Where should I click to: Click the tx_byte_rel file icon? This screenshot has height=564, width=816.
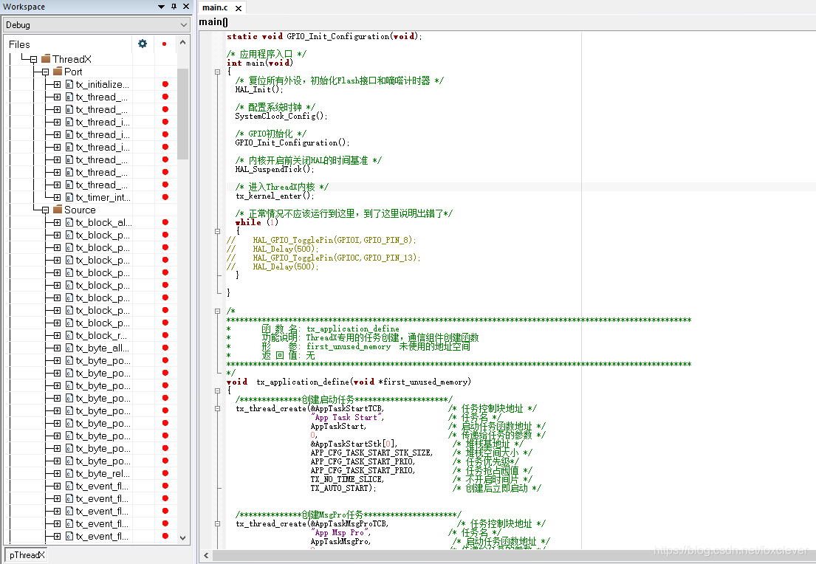pyautogui.click(x=69, y=473)
